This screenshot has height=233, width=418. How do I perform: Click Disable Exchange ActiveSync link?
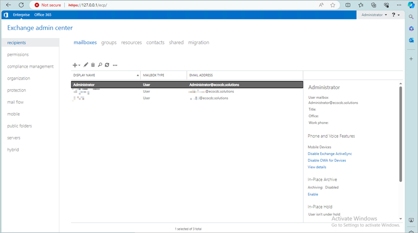click(330, 154)
